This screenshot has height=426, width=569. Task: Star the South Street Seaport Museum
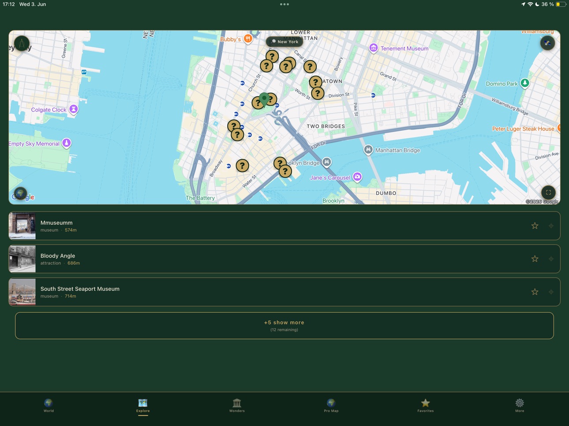(535, 292)
